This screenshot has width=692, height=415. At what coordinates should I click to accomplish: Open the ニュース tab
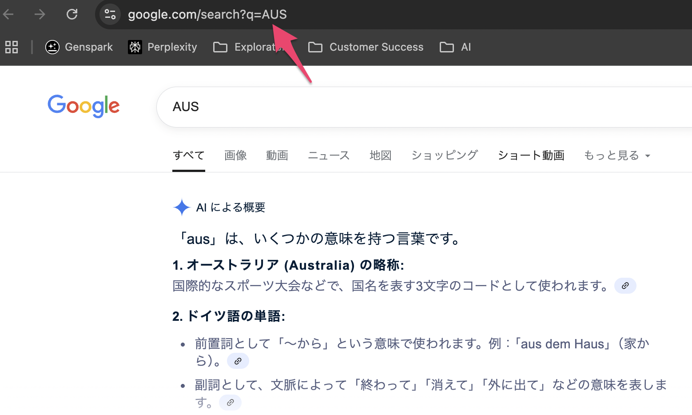click(329, 156)
